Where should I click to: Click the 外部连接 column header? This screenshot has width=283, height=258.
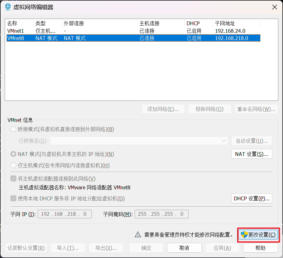pyautogui.click(x=99, y=23)
